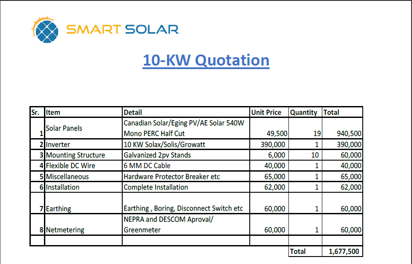Click the Smart Solar logo icon

[x=45, y=29]
